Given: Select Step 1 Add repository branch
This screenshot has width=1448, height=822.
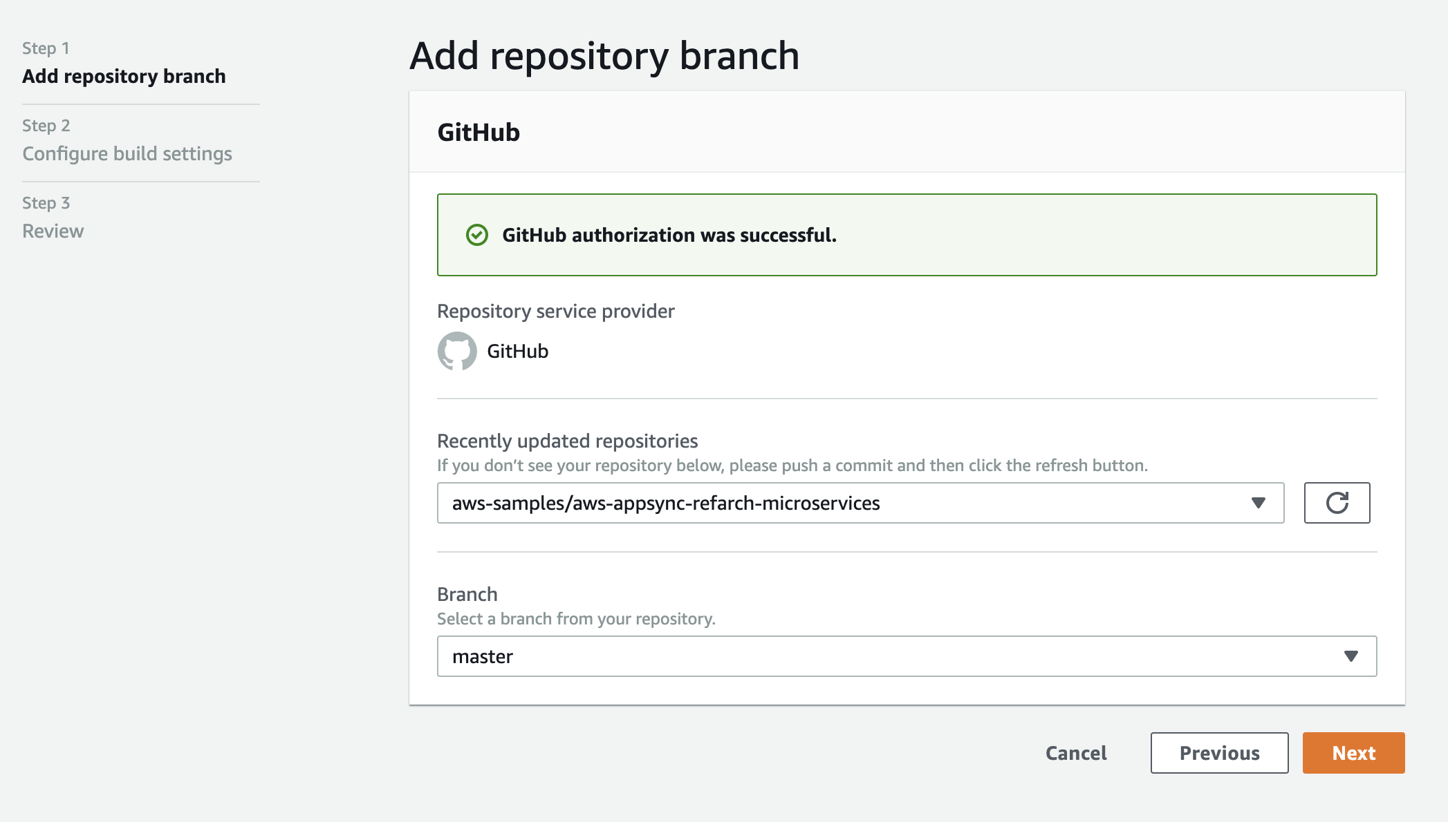Looking at the screenshot, I should click(124, 76).
